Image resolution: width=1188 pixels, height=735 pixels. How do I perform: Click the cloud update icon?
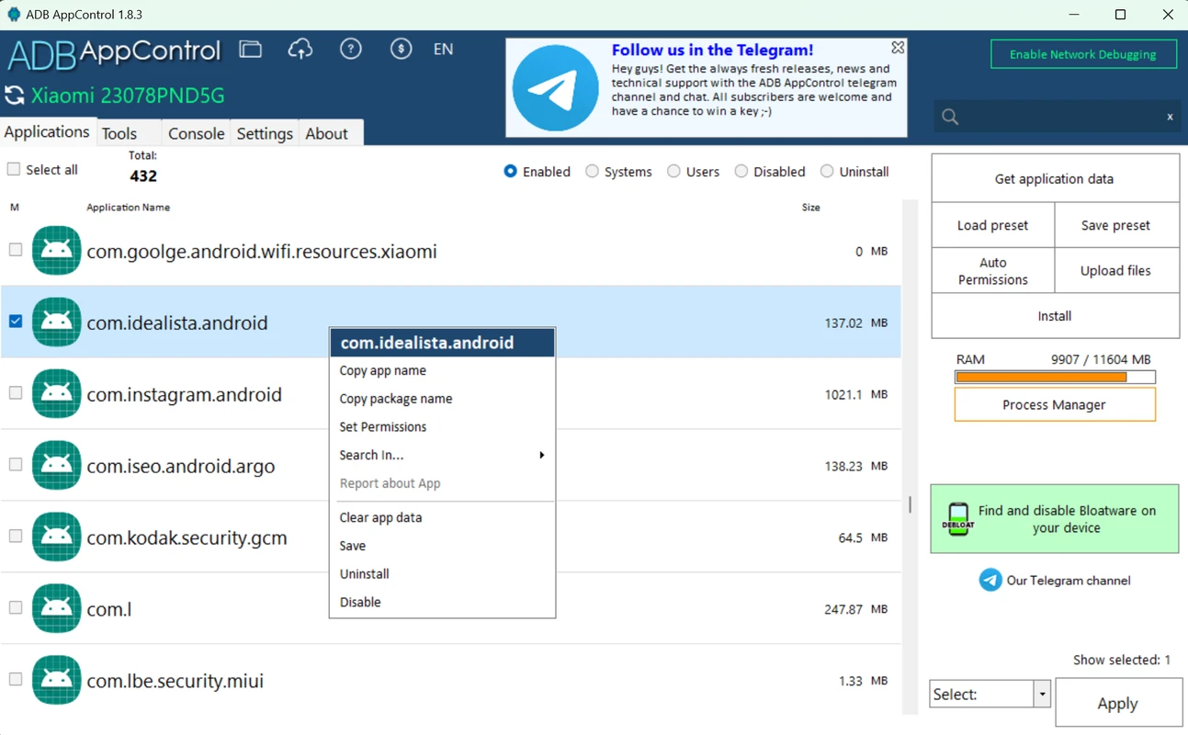pos(300,50)
